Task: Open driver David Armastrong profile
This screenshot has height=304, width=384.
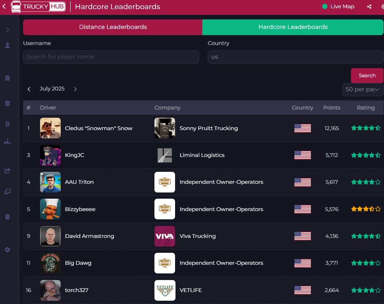Action: pos(90,236)
